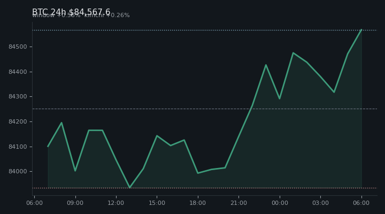This screenshot has height=214, width=385.
Task: Click the dotted 24h high line
Action: (x=205, y=30)
